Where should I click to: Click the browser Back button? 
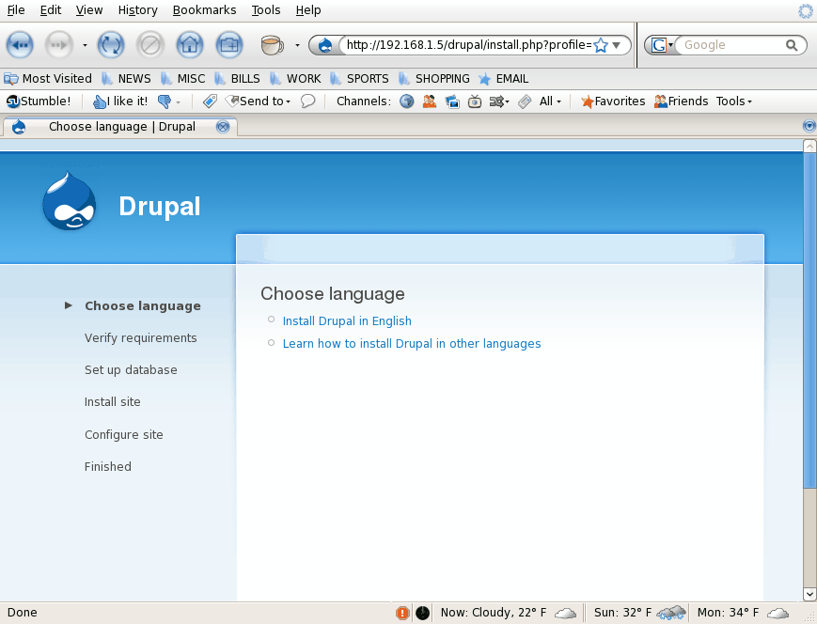coord(20,45)
